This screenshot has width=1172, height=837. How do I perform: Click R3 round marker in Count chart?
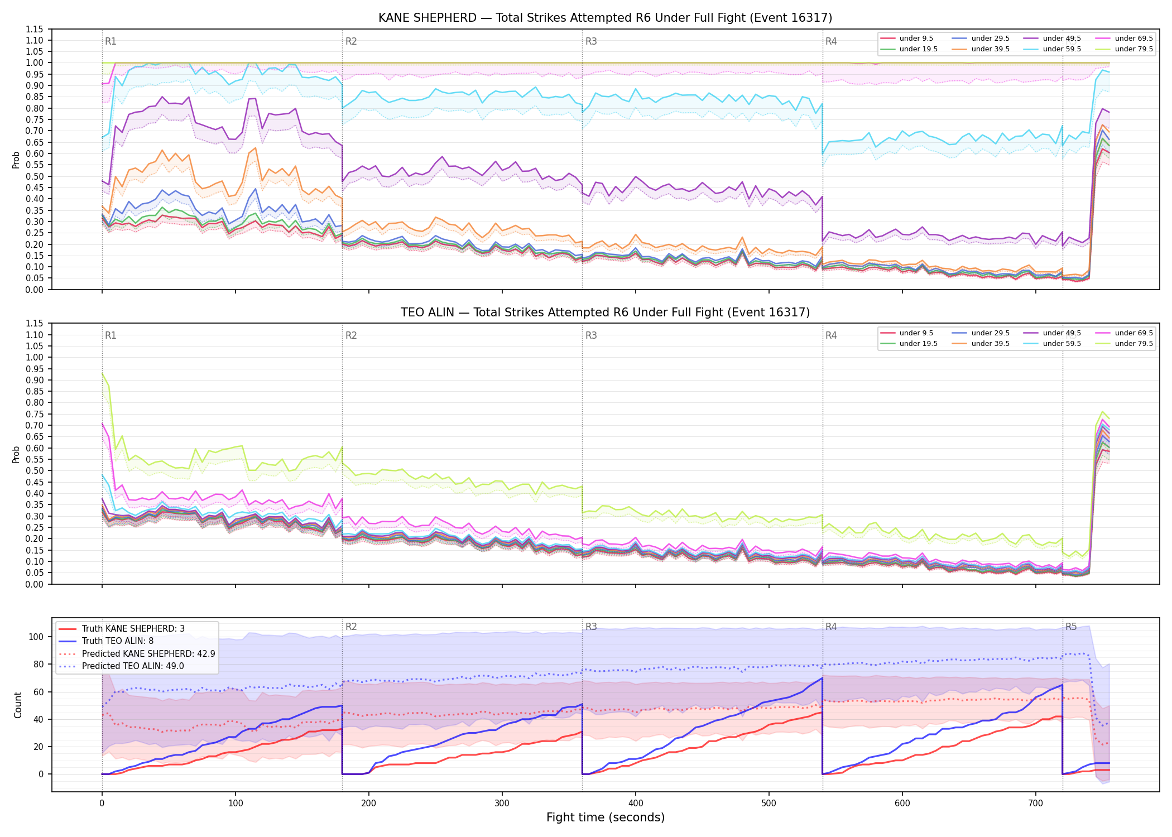591,627
